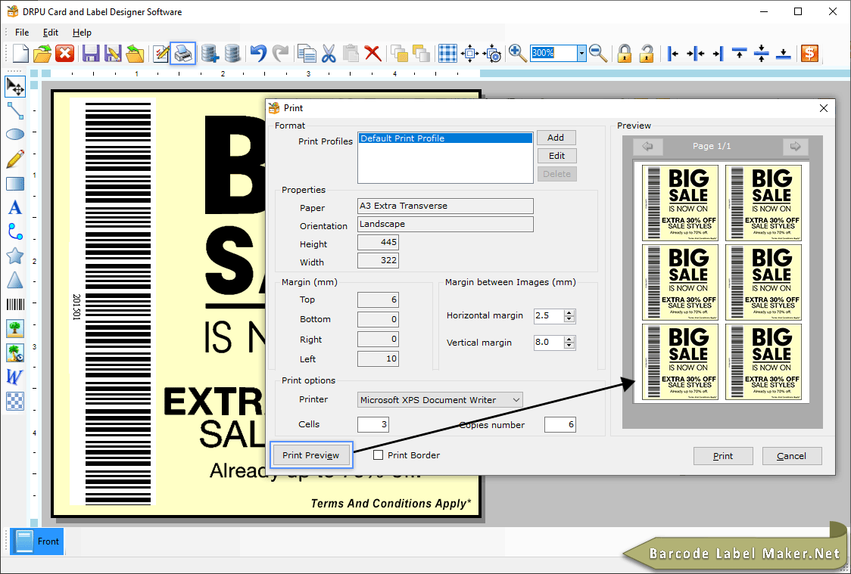Screen dimensions: 851x574
Task: Click Edit for the print profile
Action: pos(556,156)
